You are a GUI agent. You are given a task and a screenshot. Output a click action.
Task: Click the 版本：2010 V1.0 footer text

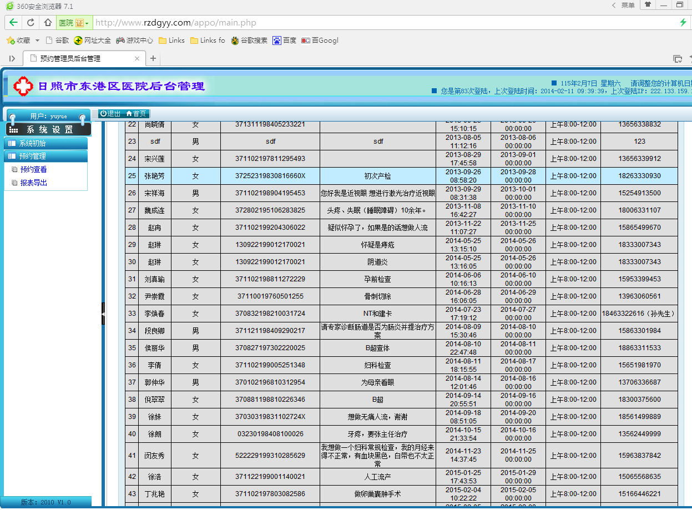click(x=46, y=502)
